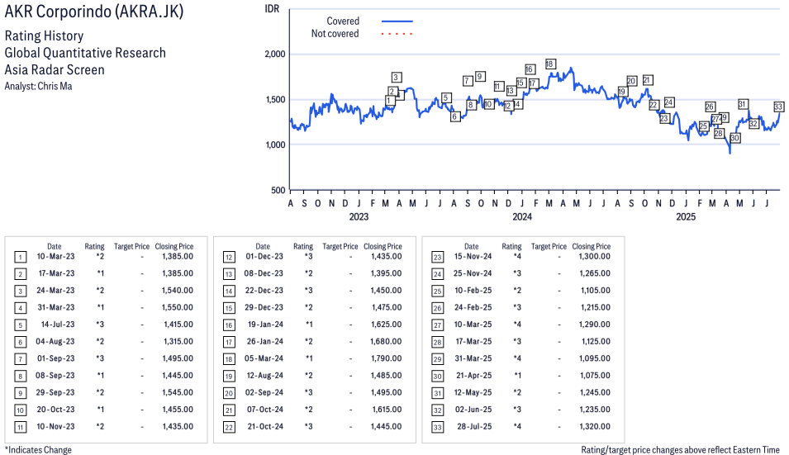
Task: Click chart marker 5 on the price line
Action: pos(446,98)
